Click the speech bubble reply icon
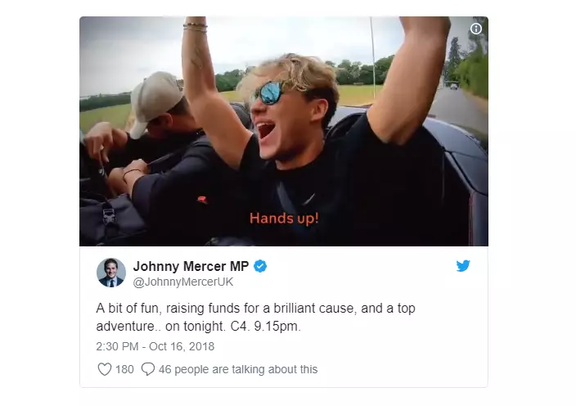 pyautogui.click(x=148, y=369)
